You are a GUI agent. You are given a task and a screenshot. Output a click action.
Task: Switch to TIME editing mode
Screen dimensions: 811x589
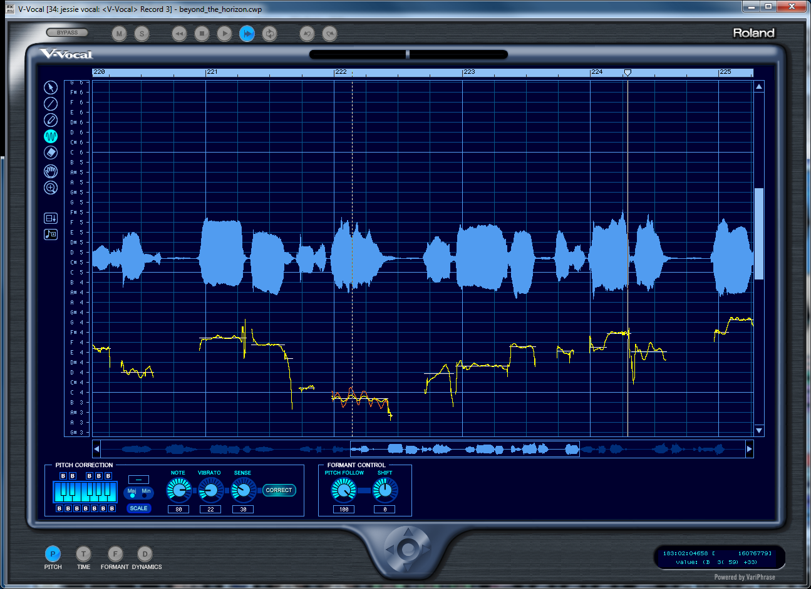coord(83,554)
